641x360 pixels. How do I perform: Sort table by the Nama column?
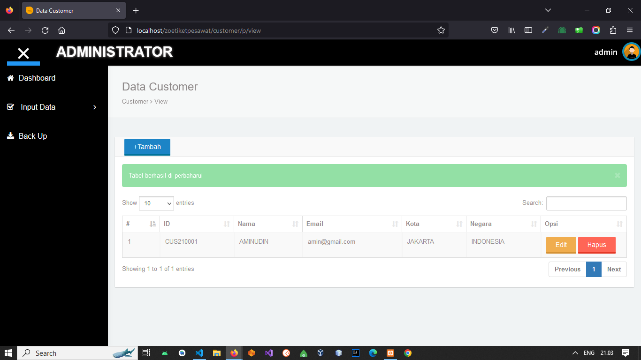click(268, 224)
